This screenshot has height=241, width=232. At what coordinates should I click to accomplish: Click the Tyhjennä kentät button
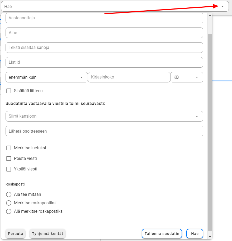[48, 234]
